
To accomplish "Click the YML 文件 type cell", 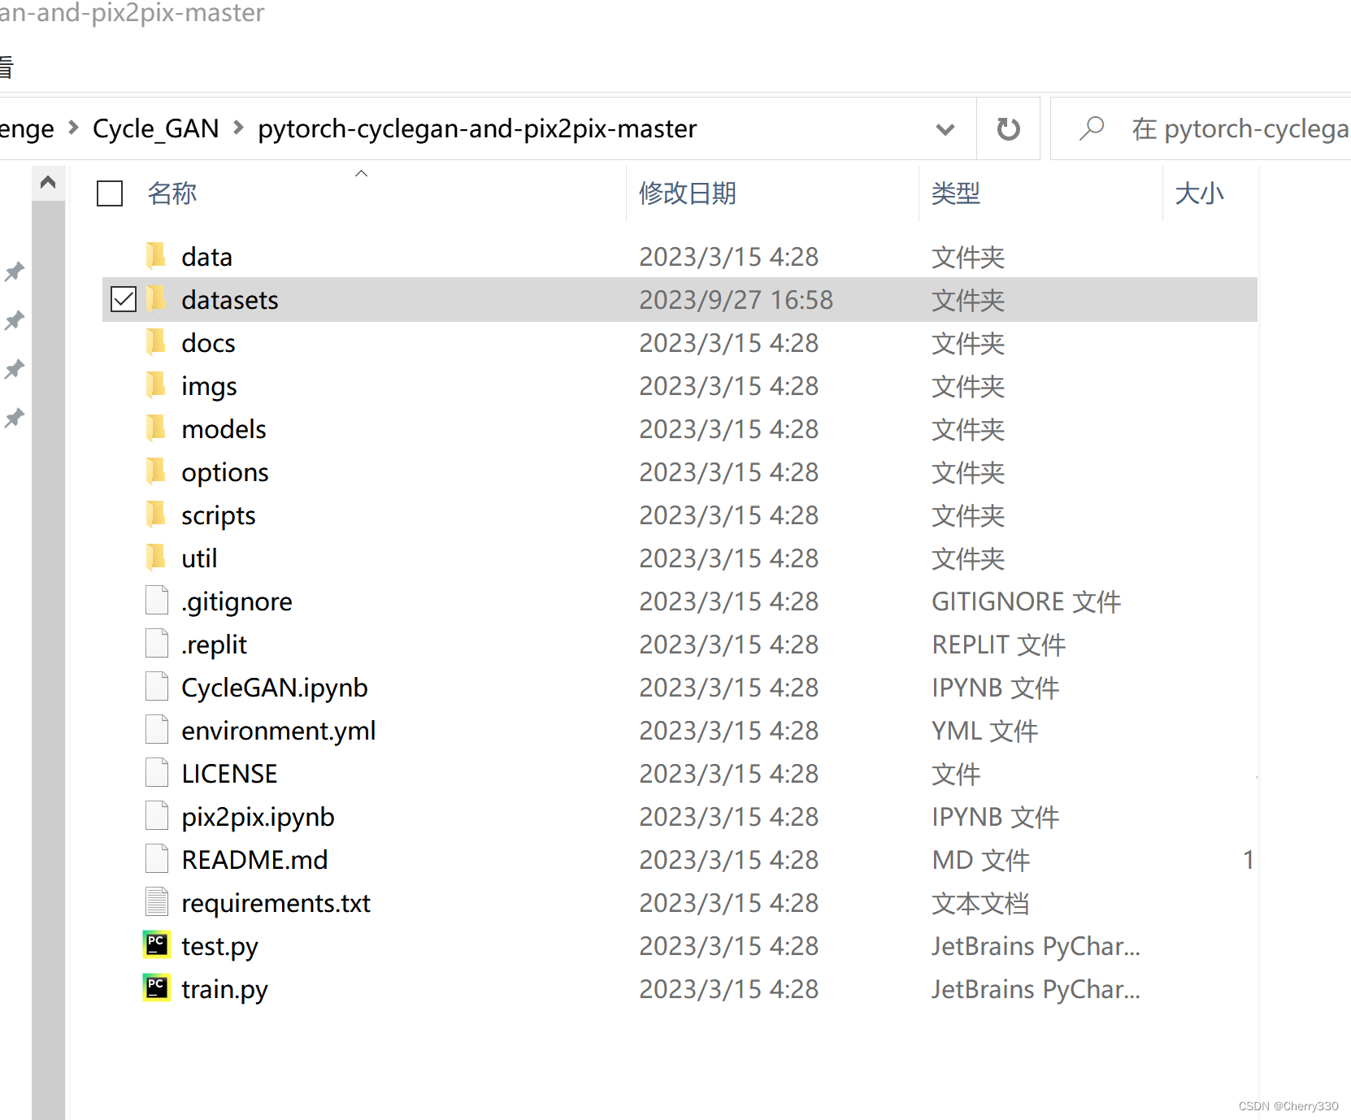I will pos(984,731).
